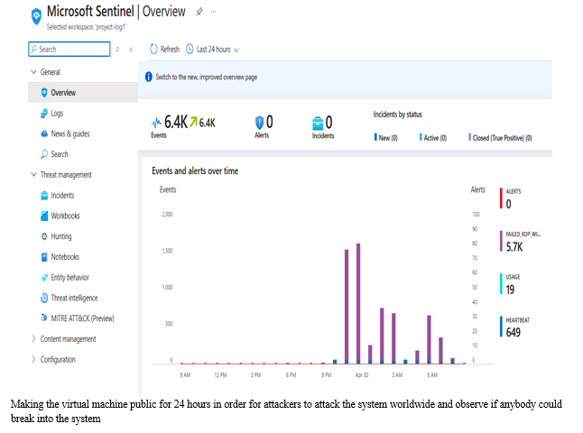Click the Microsoft Sentinel shield logo
The image size is (583, 433).
36,16
